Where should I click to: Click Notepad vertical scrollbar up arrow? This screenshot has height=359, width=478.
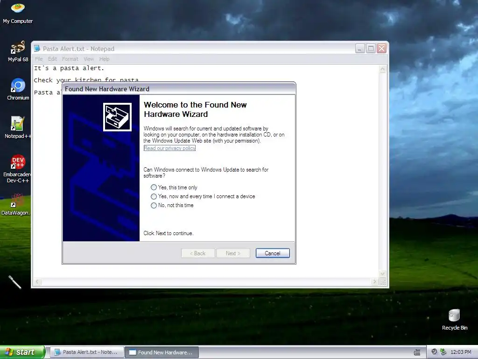tap(382, 69)
